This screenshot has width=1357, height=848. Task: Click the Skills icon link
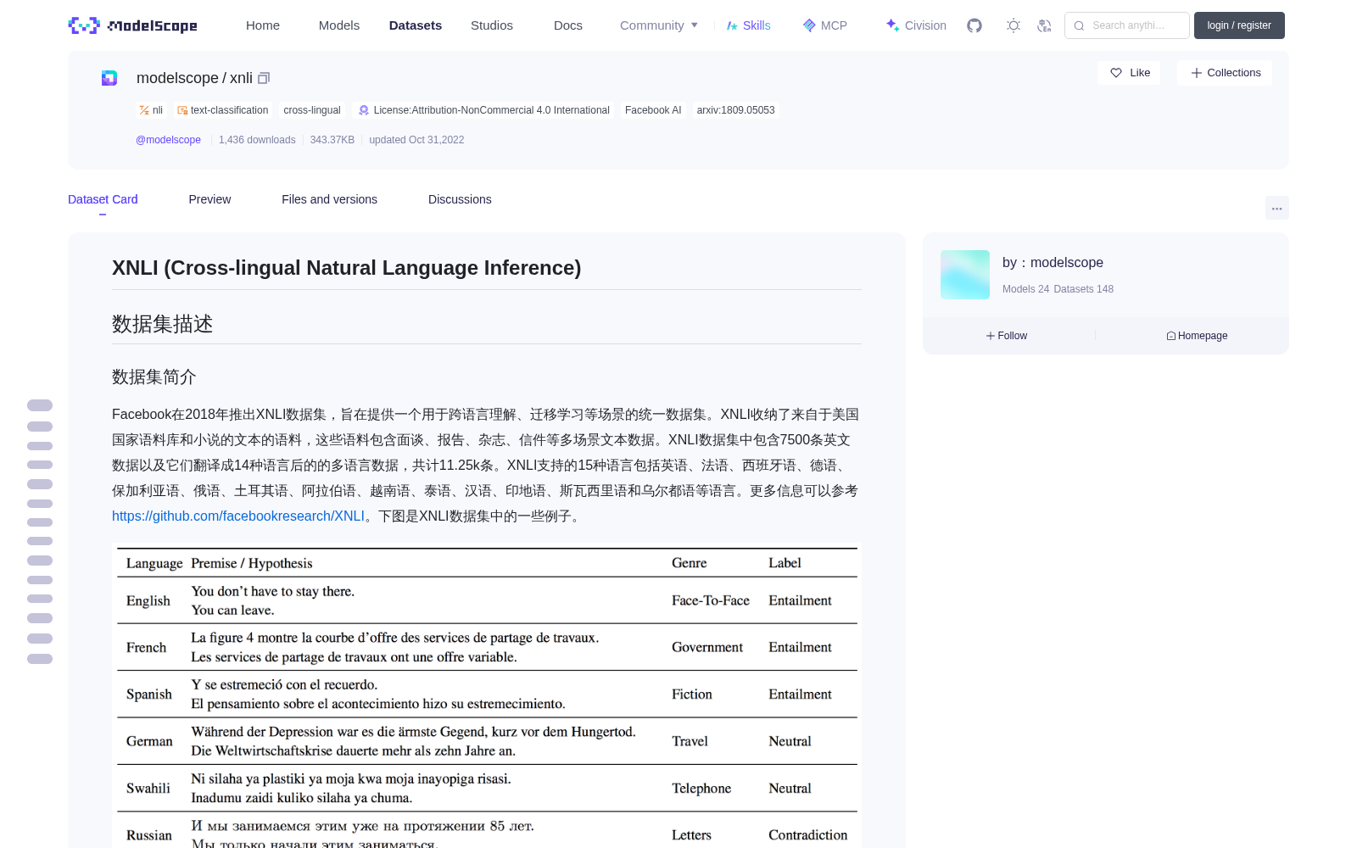[748, 25]
